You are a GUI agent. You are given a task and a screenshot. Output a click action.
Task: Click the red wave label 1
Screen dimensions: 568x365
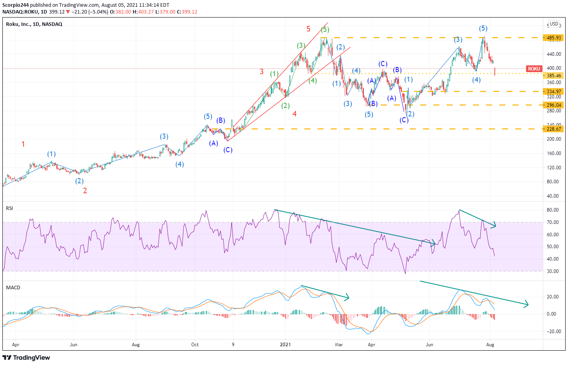[x=23, y=144]
